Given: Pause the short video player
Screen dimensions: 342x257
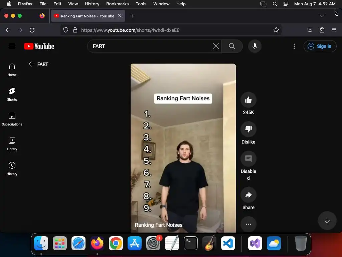Looking at the screenshot, I should click(183, 148).
